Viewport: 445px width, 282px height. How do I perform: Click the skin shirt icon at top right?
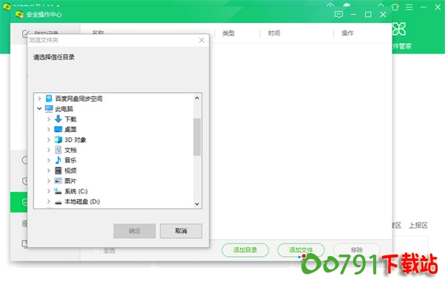[395, 7]
